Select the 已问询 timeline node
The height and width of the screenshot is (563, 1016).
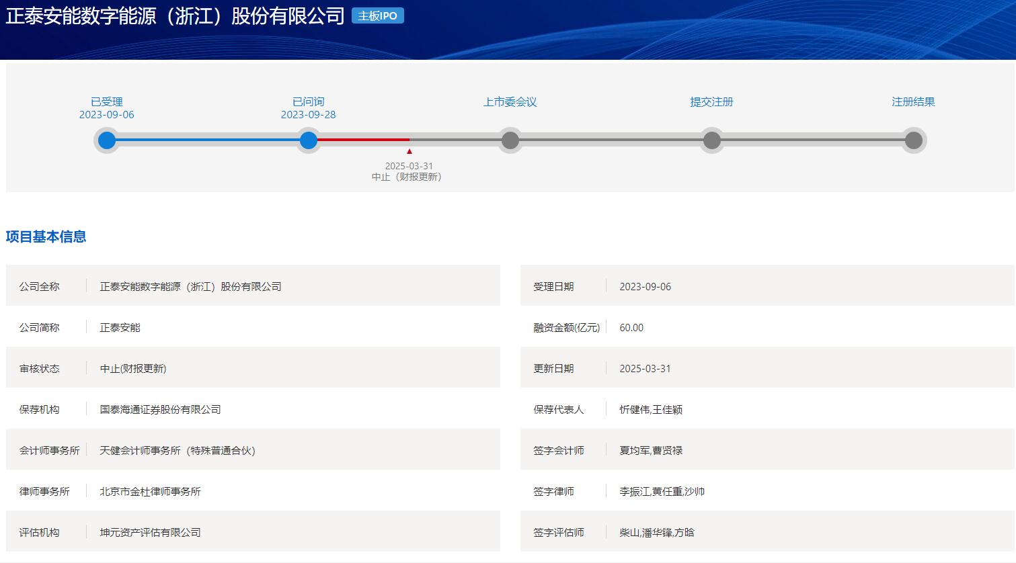click(309, 140)
